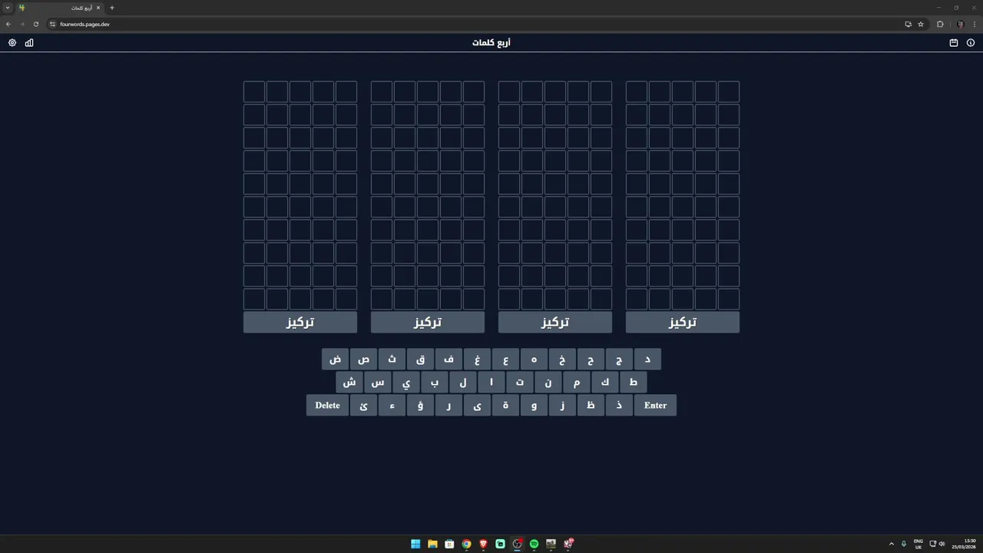This screenshot has width=983, height=553.
Task: Hit the on-screen Delete key
Action: click(327, 406)
